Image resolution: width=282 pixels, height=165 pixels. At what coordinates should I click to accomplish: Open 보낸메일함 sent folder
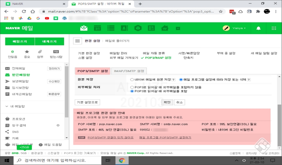coord(20,81)
